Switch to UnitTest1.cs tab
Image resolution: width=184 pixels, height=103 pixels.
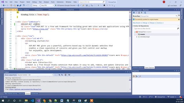(x=39, y=10)
